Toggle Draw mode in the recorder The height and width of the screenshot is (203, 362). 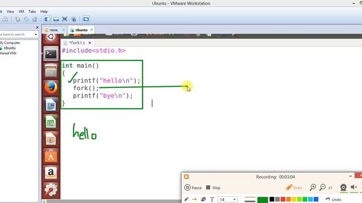294,188
